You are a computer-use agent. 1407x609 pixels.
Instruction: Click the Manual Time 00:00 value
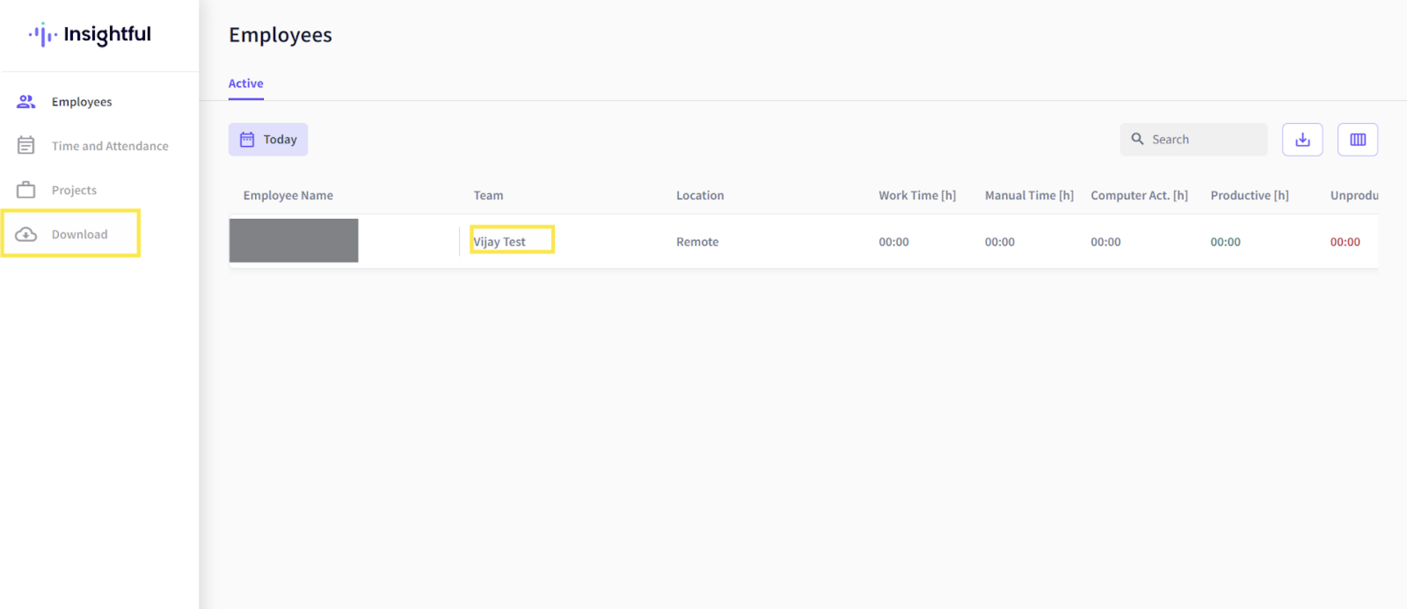pyautogui.click(x=1000, y=242)
